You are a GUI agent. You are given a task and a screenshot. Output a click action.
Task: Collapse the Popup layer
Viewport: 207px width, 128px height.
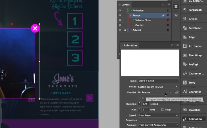click(x=131, y=16)
